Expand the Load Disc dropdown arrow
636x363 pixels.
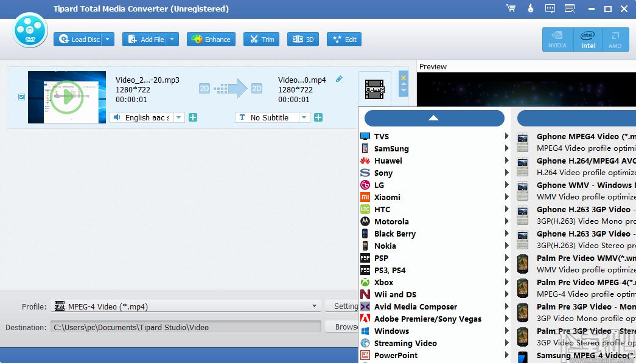pos(108,40)
